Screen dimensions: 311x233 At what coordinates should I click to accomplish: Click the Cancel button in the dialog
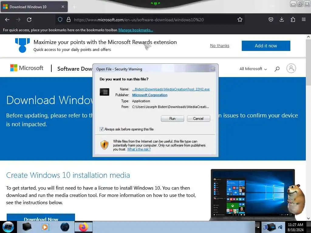(198, 119)
